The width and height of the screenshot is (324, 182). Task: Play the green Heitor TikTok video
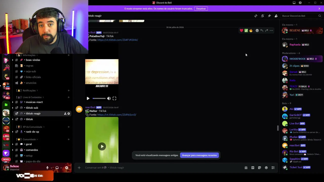pyautogui.click(x=102, y=146)
